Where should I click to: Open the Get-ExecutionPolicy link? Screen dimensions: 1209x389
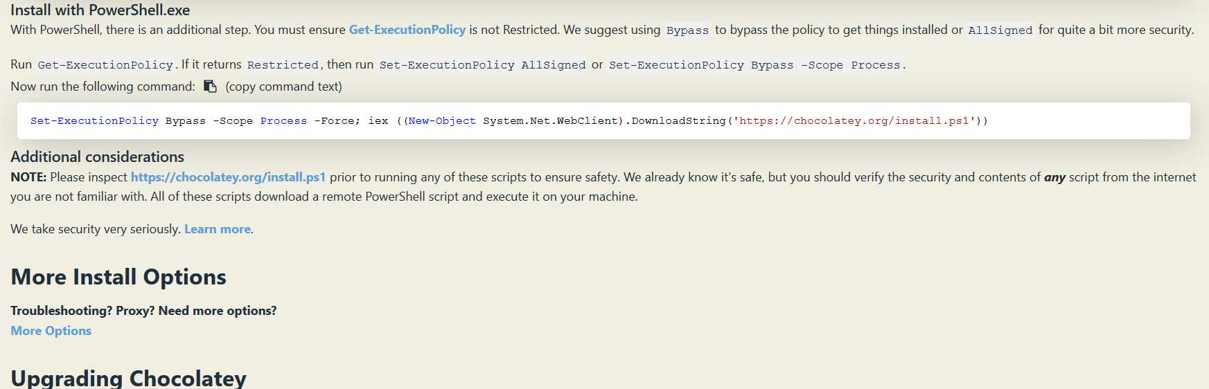coord(407,30)
